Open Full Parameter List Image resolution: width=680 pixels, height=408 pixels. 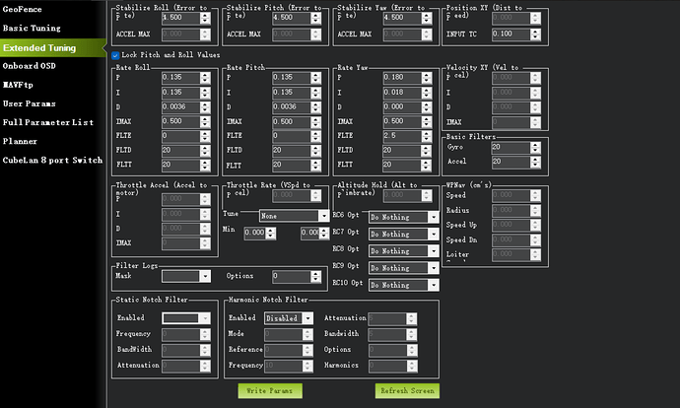48,122
